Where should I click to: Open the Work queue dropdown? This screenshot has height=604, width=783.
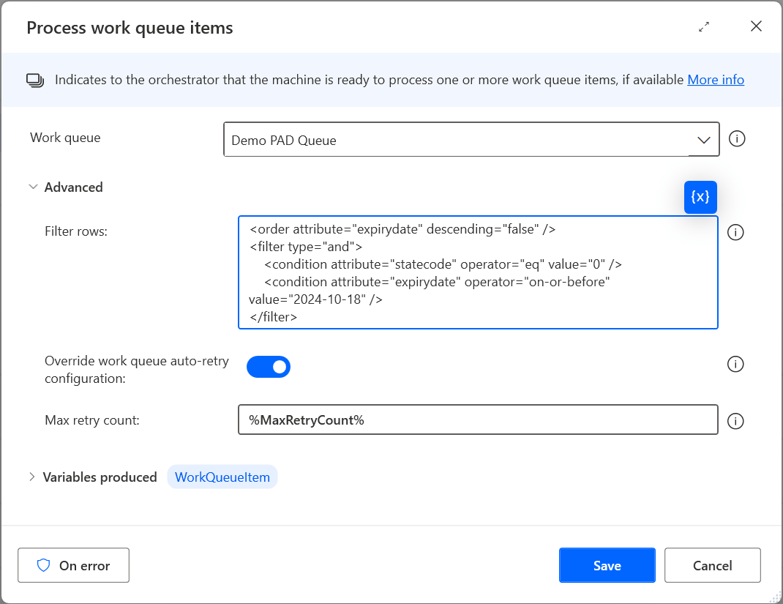(x=471, y=140)
